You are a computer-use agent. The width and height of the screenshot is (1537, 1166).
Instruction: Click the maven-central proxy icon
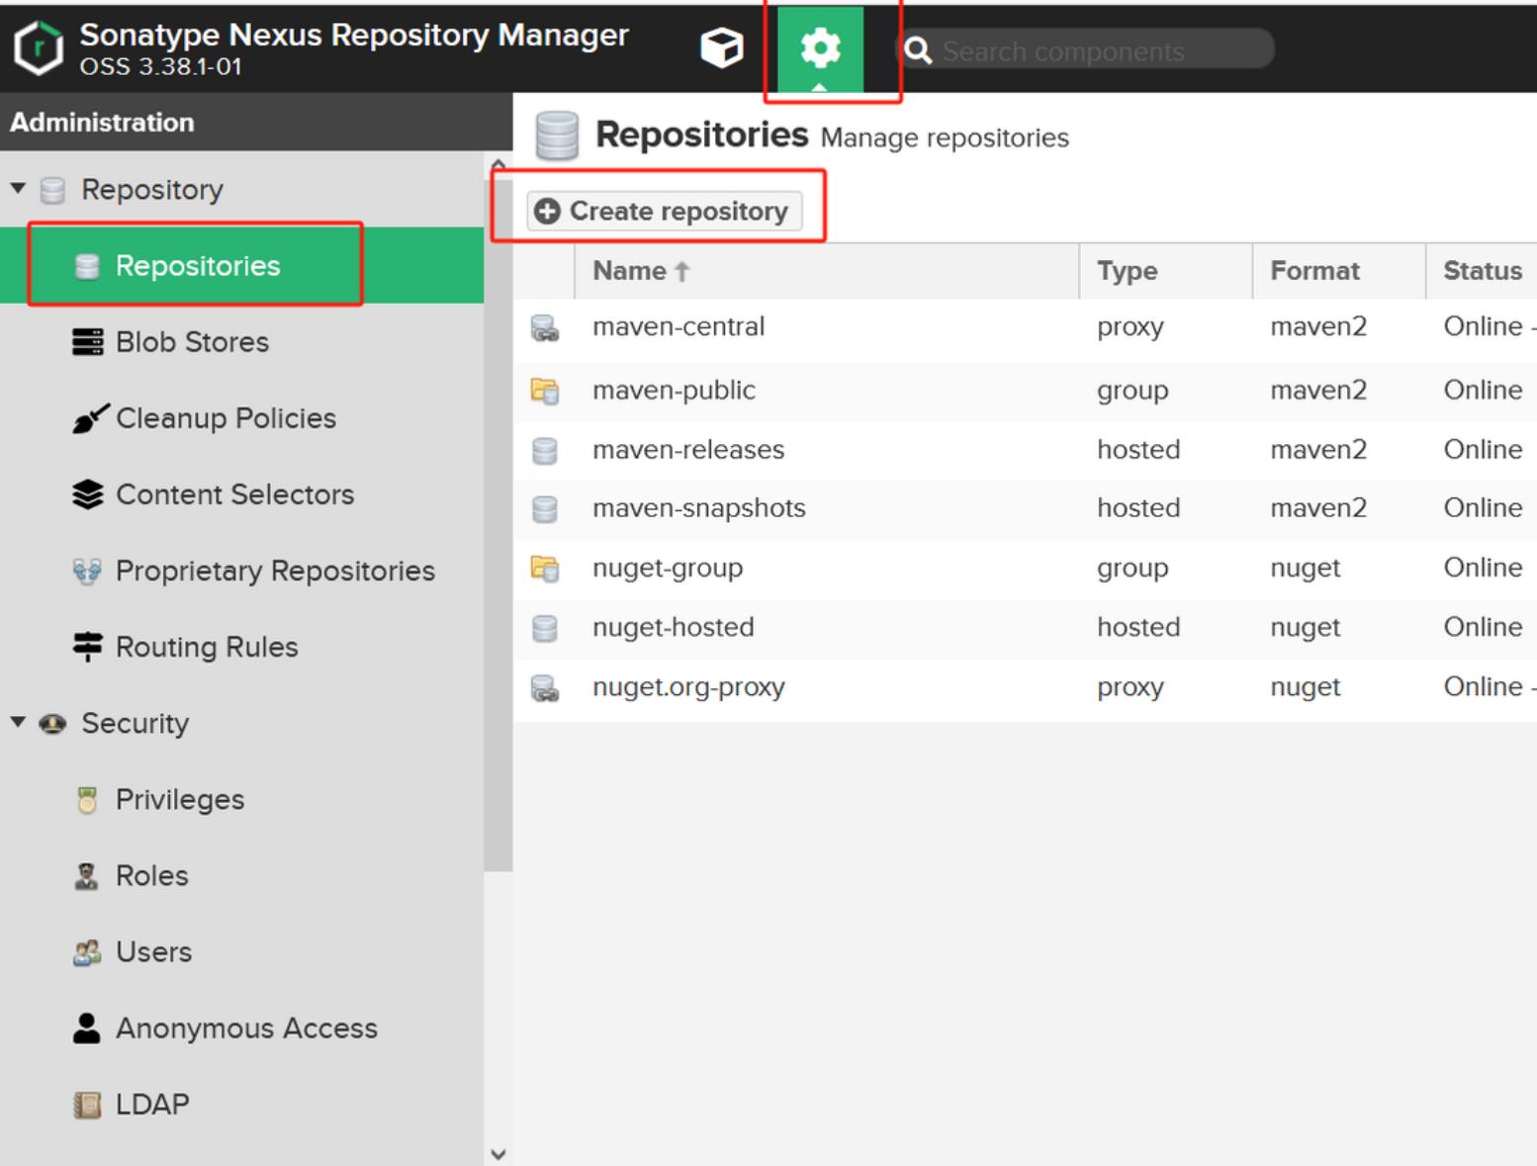point(545,328)
